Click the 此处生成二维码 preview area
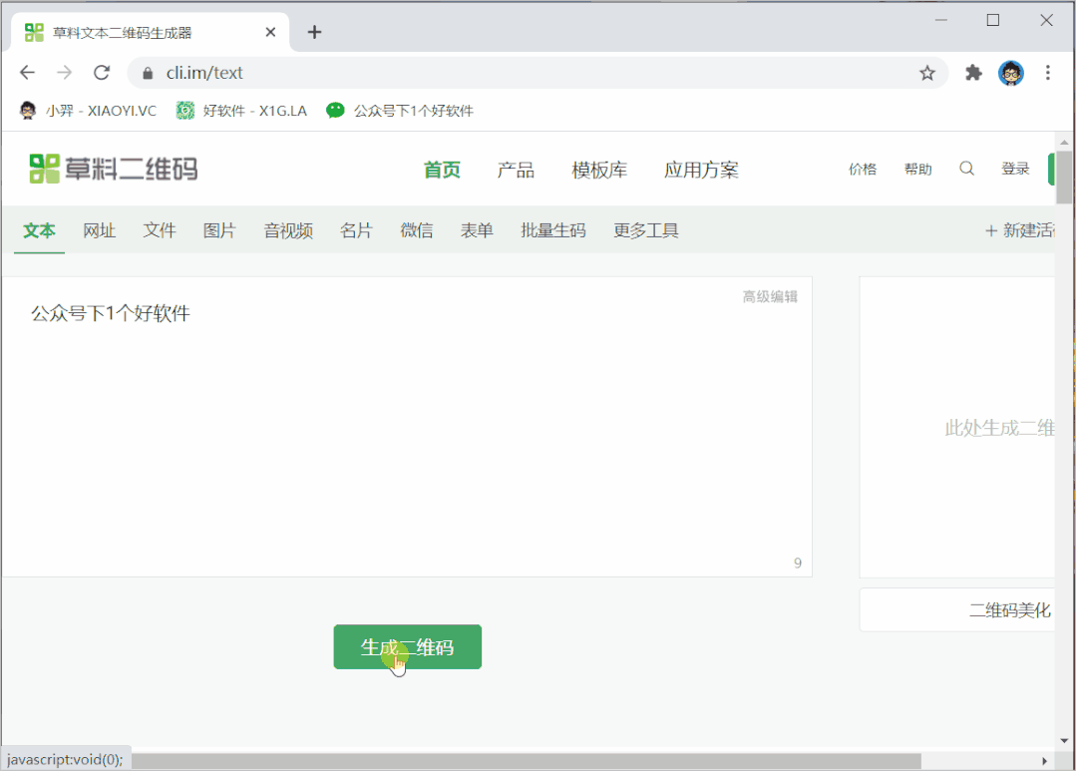Image resolution: width=1076 pixels, height=771 pixels. [x=957, y=428]
